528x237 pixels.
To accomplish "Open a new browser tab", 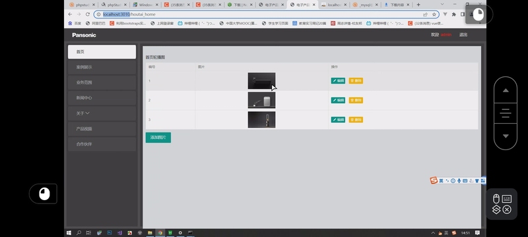I will tap(418, 5).
